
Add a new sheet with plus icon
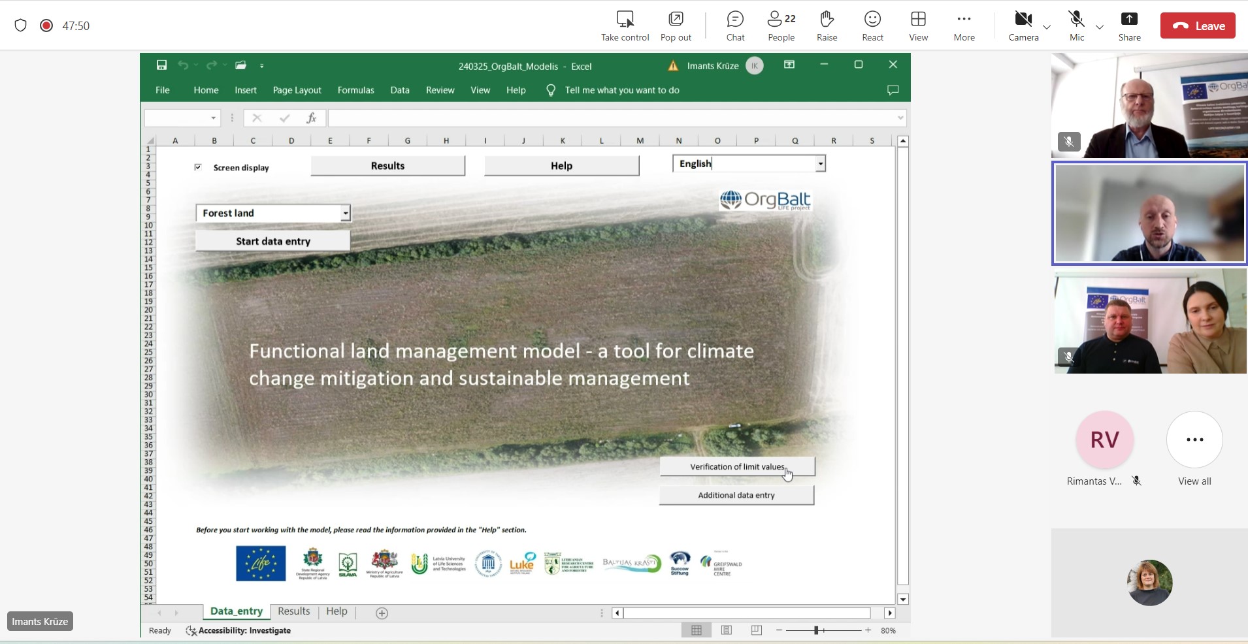[x=382, y=613]
